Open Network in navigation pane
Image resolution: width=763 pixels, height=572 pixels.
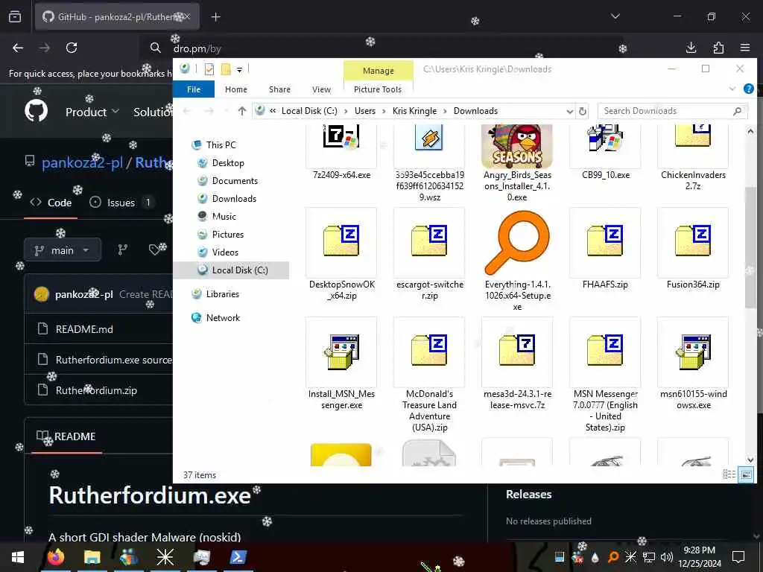point(215,317)
